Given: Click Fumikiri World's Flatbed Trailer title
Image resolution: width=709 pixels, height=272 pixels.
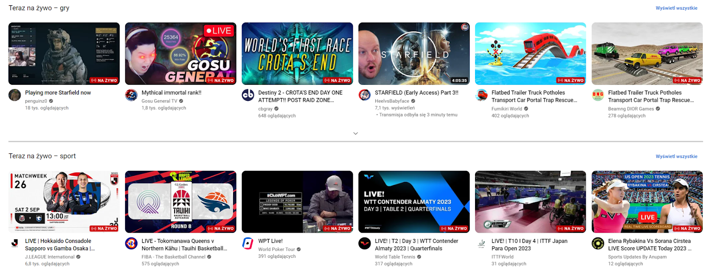Looking at the screenshot, I should click(534, 96).
